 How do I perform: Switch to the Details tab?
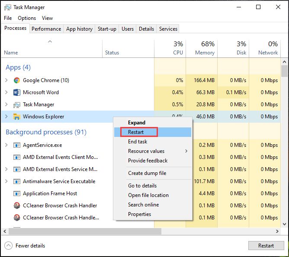146,29
